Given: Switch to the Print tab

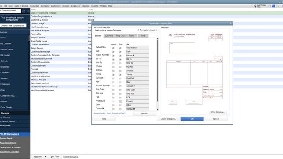Looking at the screenshot, I should coord(142,36).
